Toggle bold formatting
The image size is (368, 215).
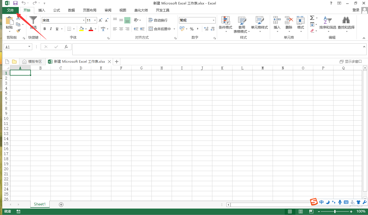[45, 29]
